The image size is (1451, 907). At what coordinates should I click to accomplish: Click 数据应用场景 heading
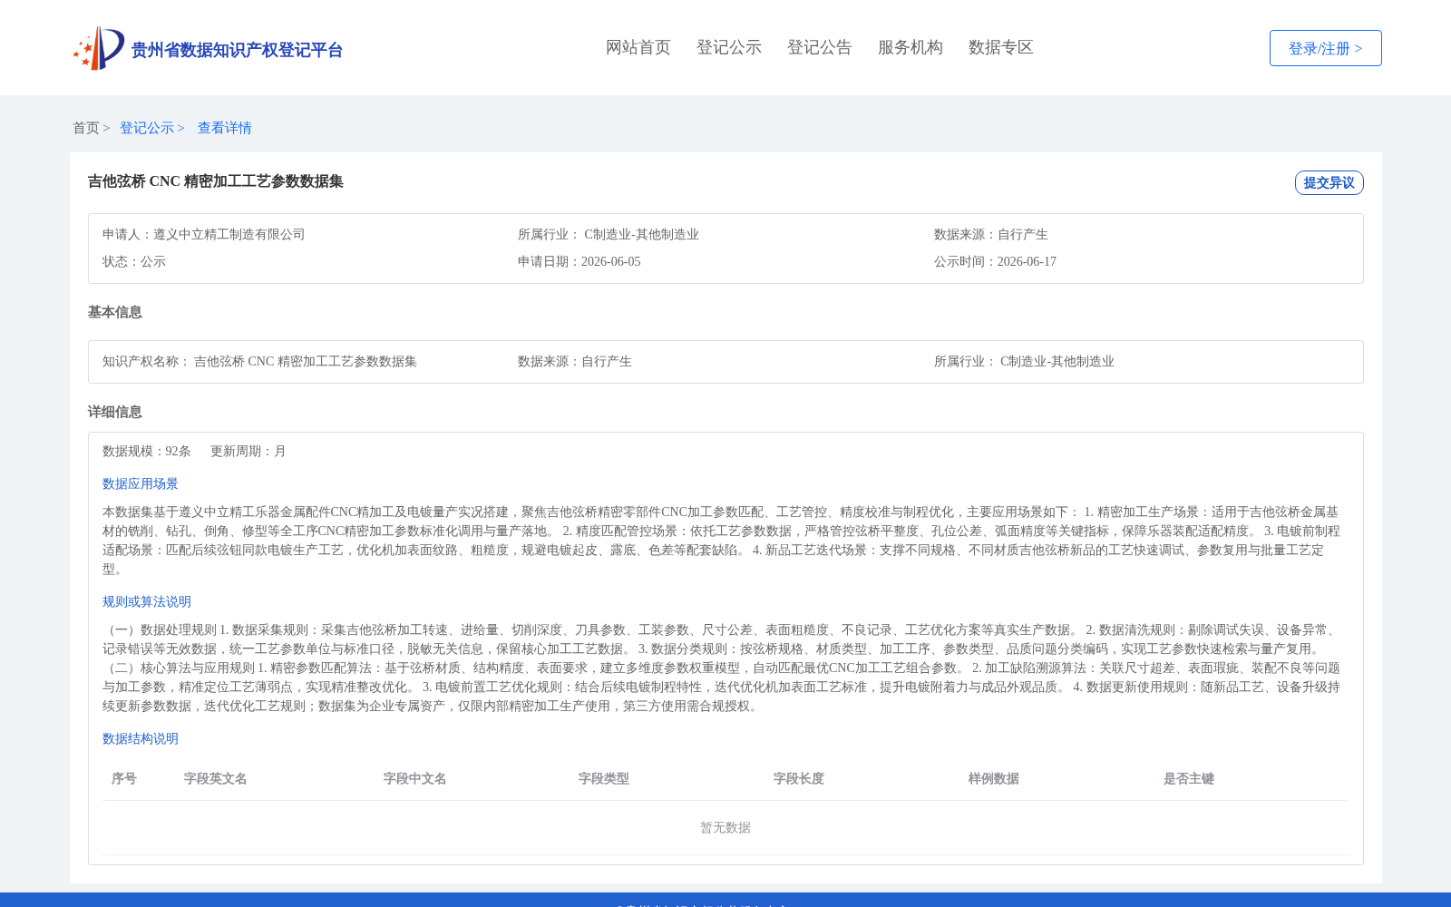click(141, 483)
